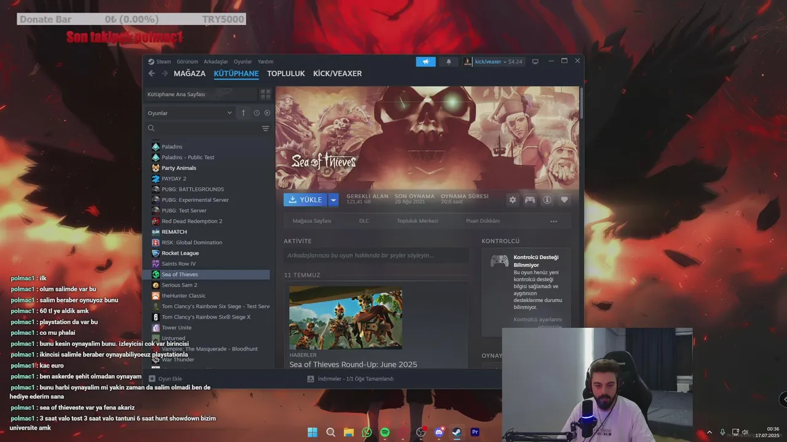Open Mağaza Sayfası link
Image resolution: width=787 pixels, height=442 pixels.
tap(312, 221)
